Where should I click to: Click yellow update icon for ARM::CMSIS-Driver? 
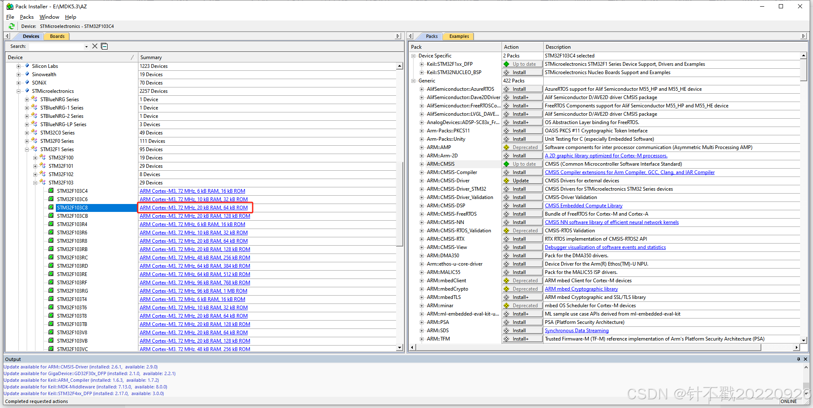507,181
